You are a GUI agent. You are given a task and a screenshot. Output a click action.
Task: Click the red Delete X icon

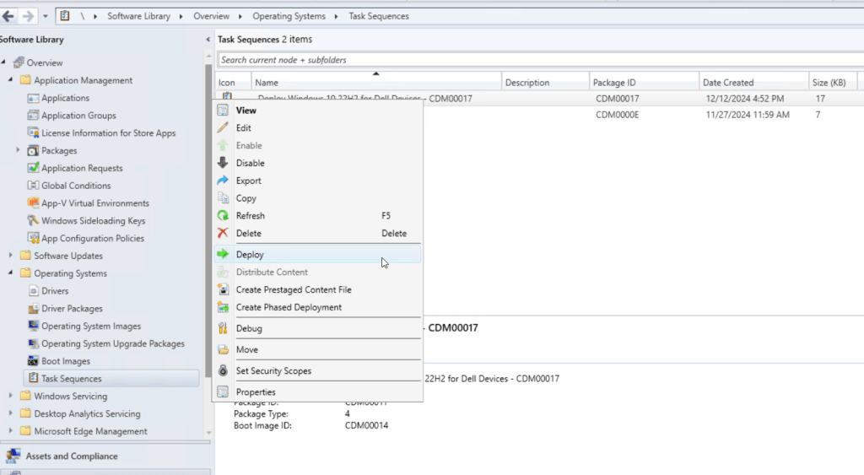click(x=223, y=234)
